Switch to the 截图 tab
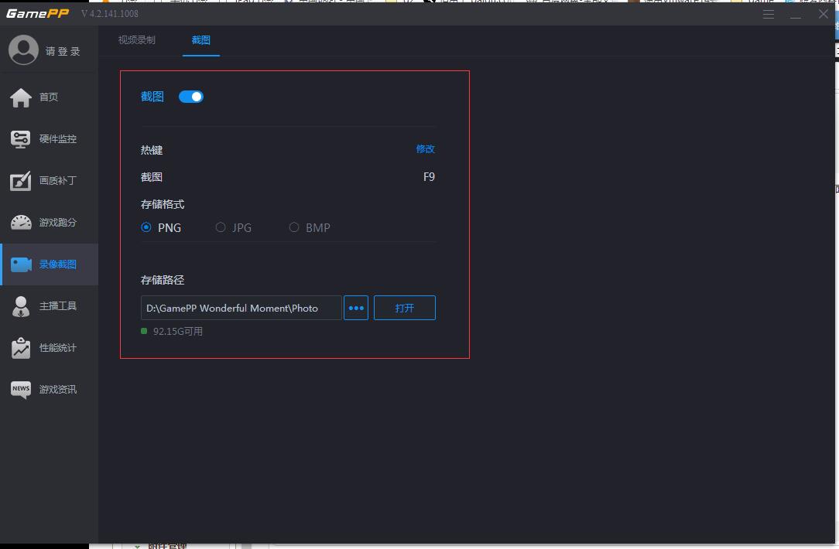Viewport: 839px width, 549px height. (200, 39)
